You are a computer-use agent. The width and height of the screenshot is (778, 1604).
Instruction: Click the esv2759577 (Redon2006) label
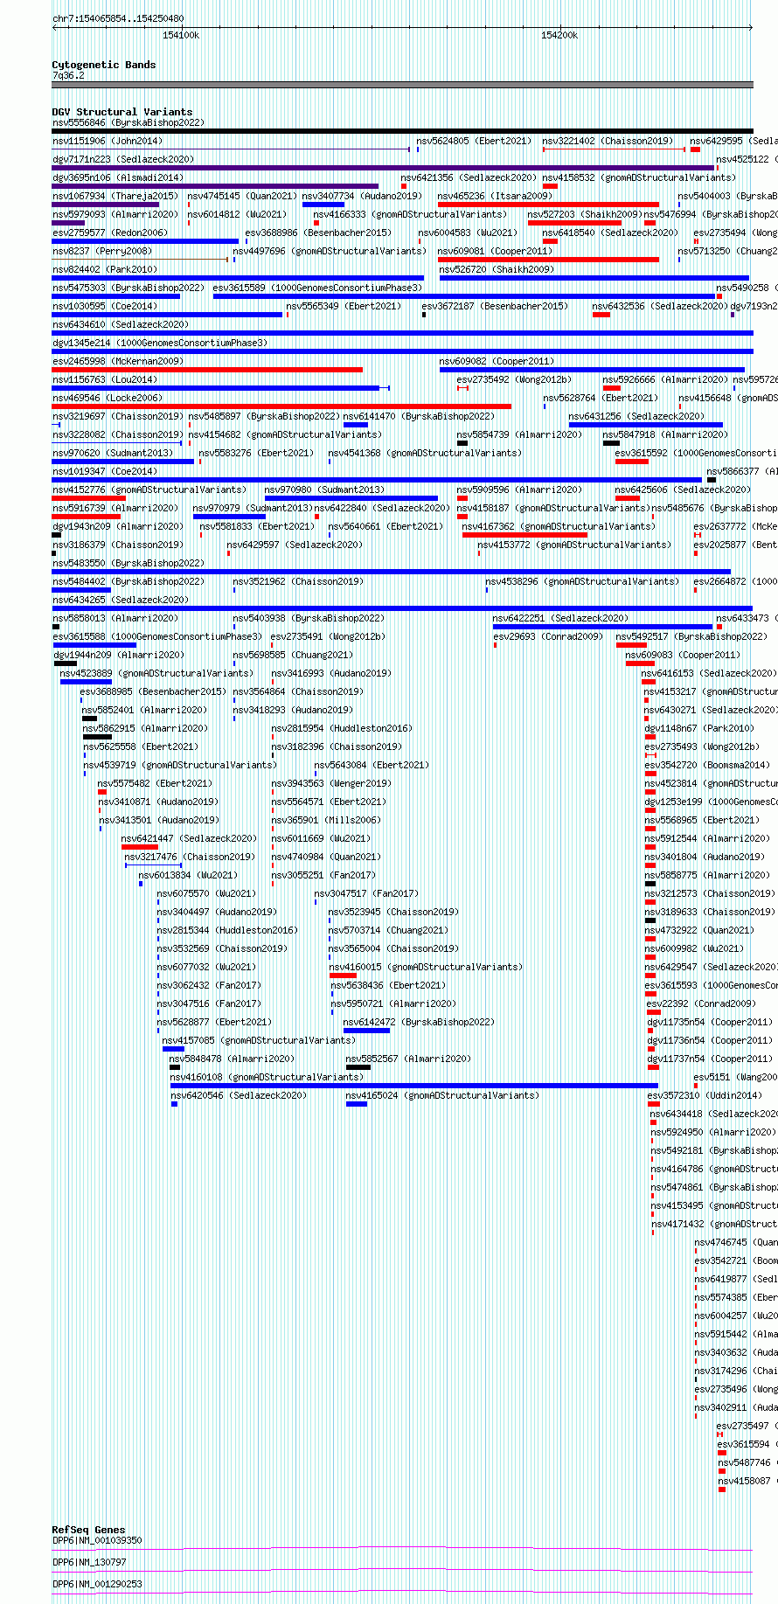coord(110,233)
